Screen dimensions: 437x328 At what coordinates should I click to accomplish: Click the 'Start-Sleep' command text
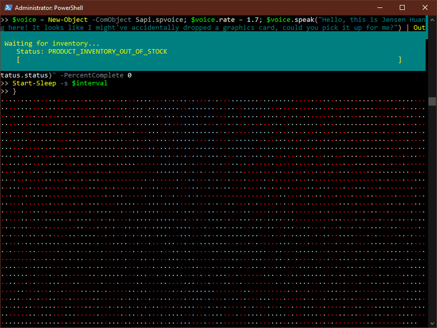click(x=34, y=84)
